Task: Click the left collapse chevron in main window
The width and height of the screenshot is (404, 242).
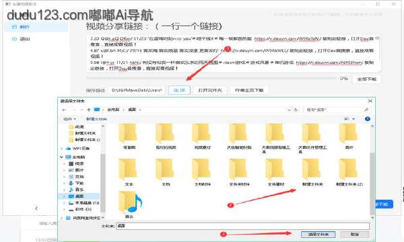Action: [x=36, y=208]
